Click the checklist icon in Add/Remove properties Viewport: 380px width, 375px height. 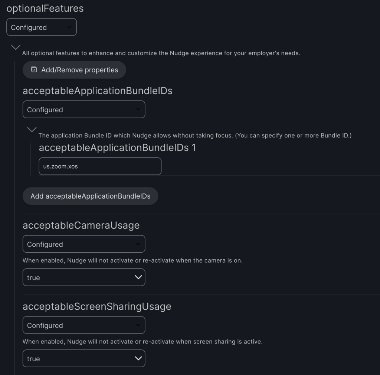tap(34, 70)
